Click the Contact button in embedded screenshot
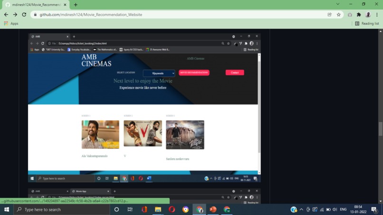 (x=235, y=73)
